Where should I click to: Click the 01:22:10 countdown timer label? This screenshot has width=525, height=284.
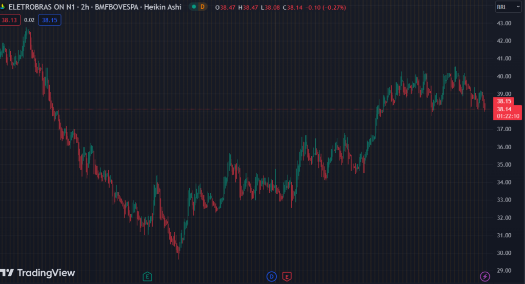click(x=508, y=116)
